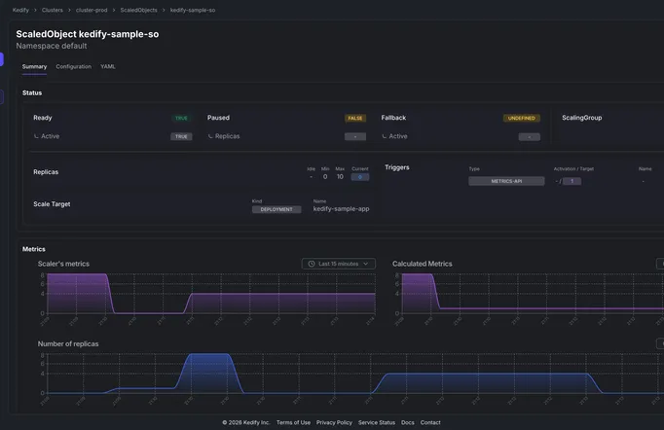Screen dimensions: 664x430
Task: Click the kedify-sample-app scale target name
Action: 342,209
